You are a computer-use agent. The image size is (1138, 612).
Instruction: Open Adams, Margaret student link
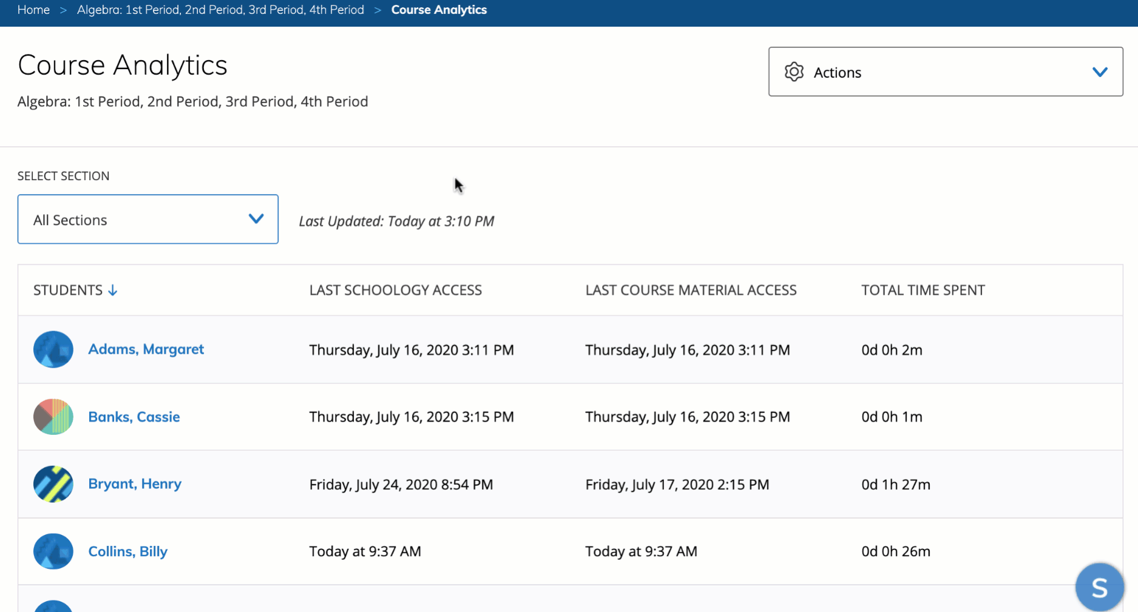pyautogui.click(x=146, y=349)
